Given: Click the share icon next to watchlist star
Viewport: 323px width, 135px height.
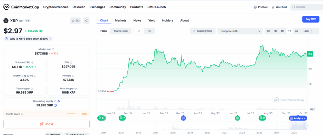Looking at the screenshot, I should click(x=86, y=20).
